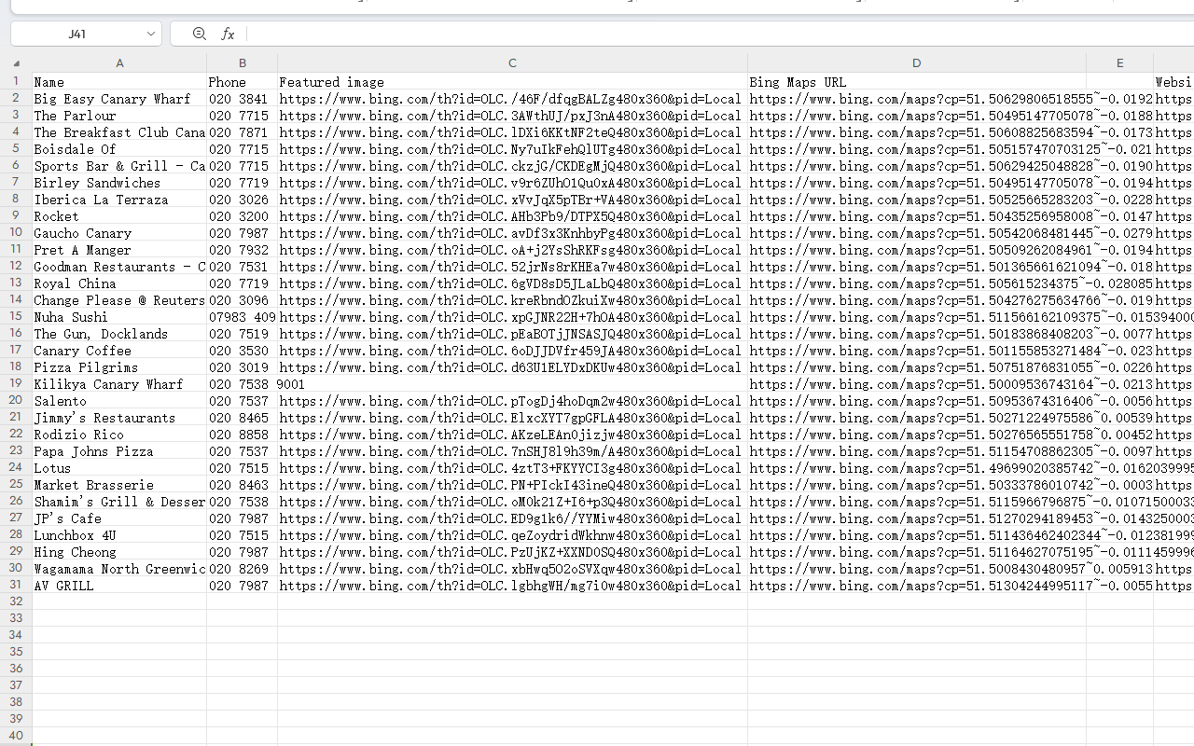Image resolution: width=1194 pixels, height=746 pixels.
Task: Select column D header
Action: click(x=917, y=63)
